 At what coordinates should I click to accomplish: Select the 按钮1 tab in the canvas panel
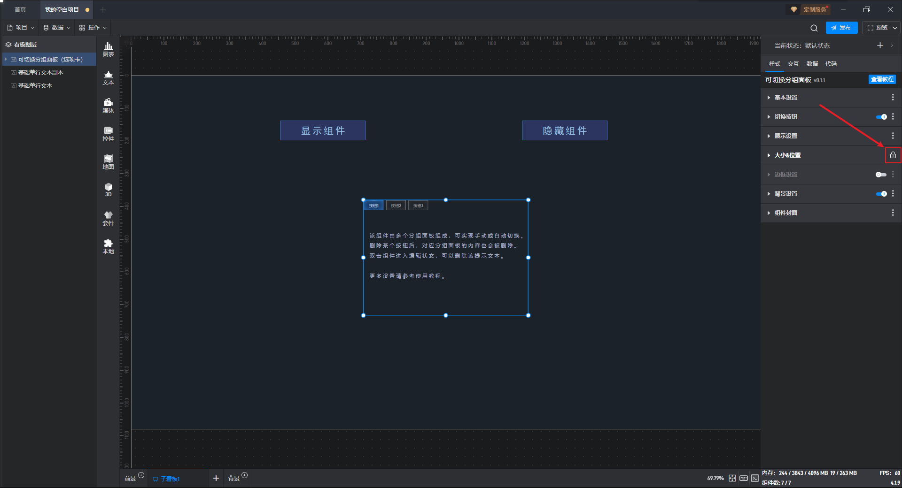(x=374, y=206)
